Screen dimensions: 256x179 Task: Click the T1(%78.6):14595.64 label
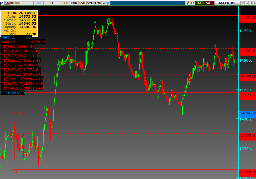click(21, 74)
